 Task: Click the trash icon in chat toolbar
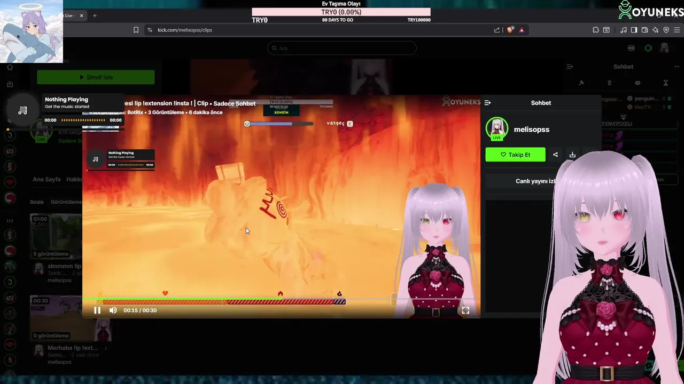(x=609, y=83)
